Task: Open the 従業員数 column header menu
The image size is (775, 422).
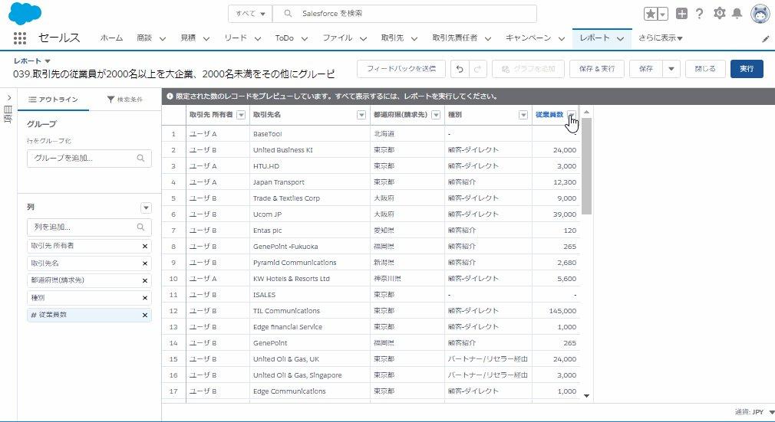Action: [572, 115]
